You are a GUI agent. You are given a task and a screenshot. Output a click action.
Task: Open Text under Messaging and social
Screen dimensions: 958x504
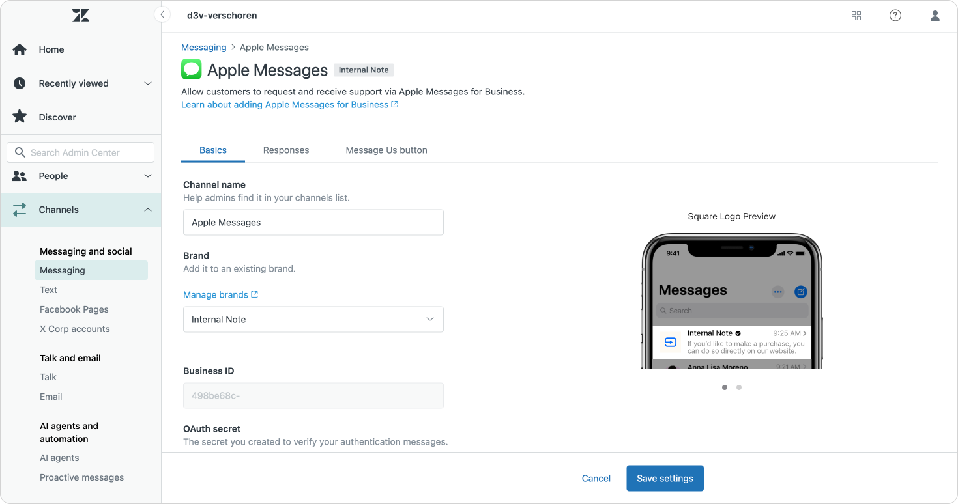(x=48, y=290)
